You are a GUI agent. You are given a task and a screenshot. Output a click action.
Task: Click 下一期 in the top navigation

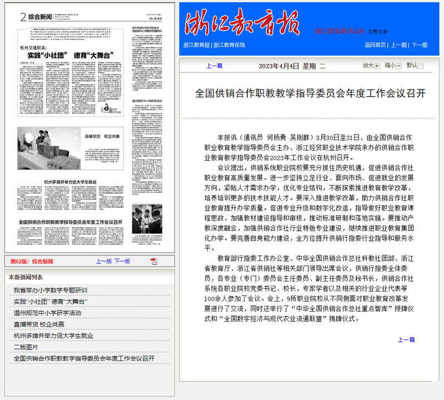(419, 45)
